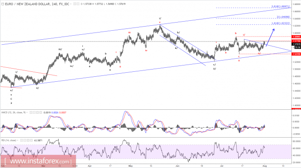The image size is (301, 168).
Task: Remove the MACD indicator with X icon
Action: [41, 112]
